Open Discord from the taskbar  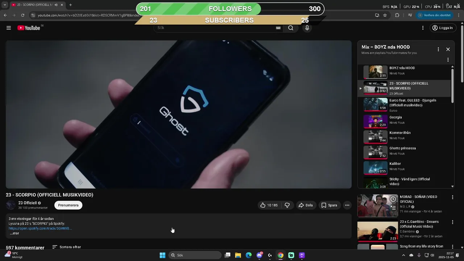[259, 255]
